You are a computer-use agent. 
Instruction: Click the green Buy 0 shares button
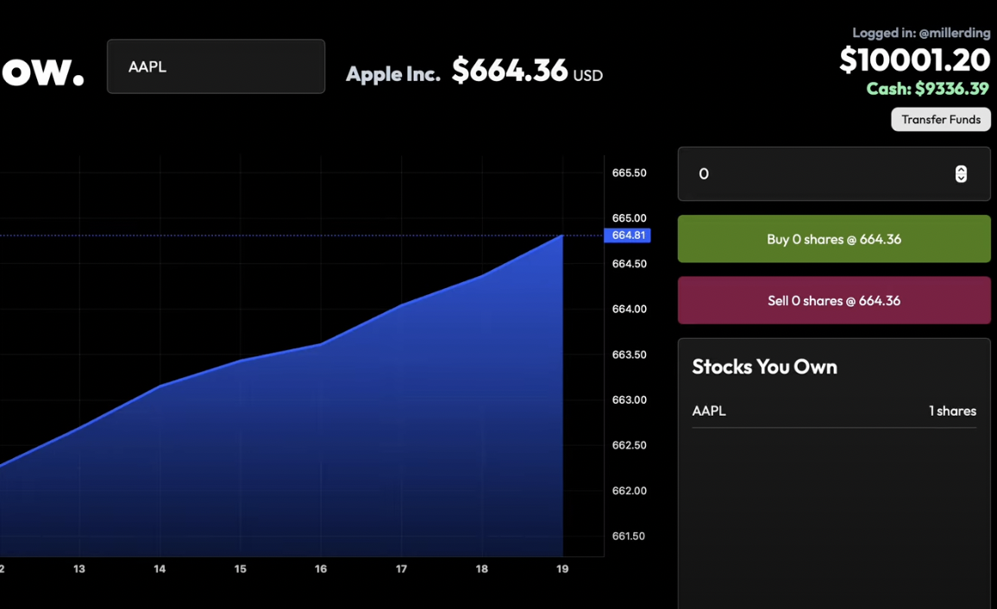833,239
